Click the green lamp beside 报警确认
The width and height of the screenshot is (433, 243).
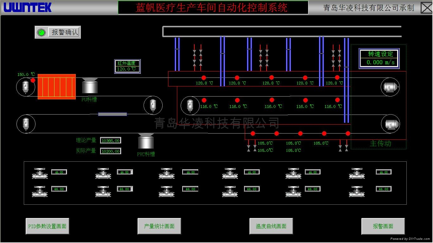[x=41, y=32]
